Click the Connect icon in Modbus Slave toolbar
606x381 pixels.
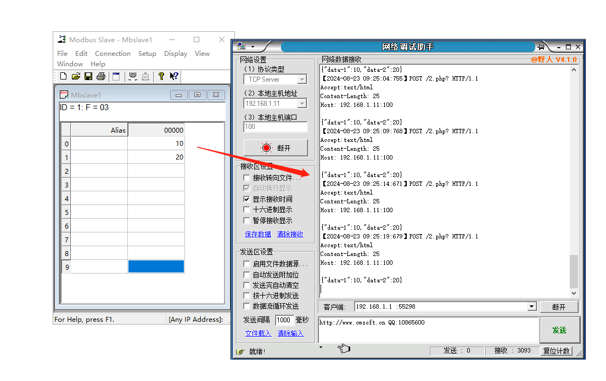click(x=133, y=76)
